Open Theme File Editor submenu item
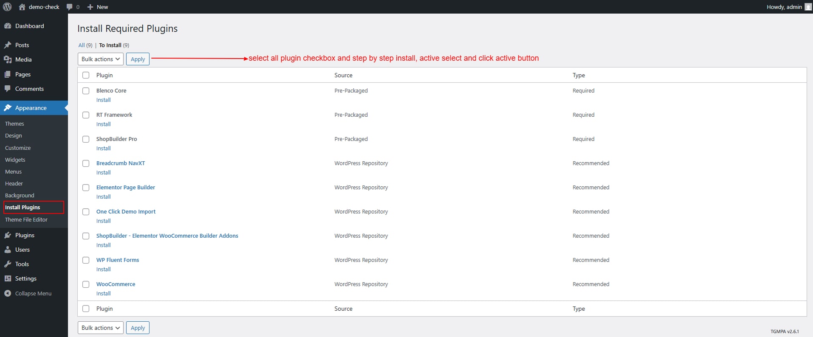Viewport: 813px width, 337px height. point(26,219)
